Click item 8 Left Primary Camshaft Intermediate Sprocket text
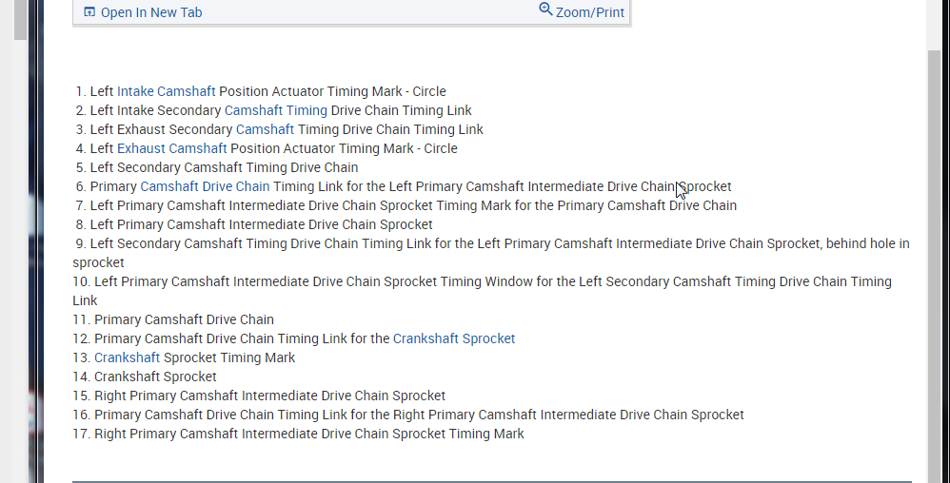 [x=261, y=224]
